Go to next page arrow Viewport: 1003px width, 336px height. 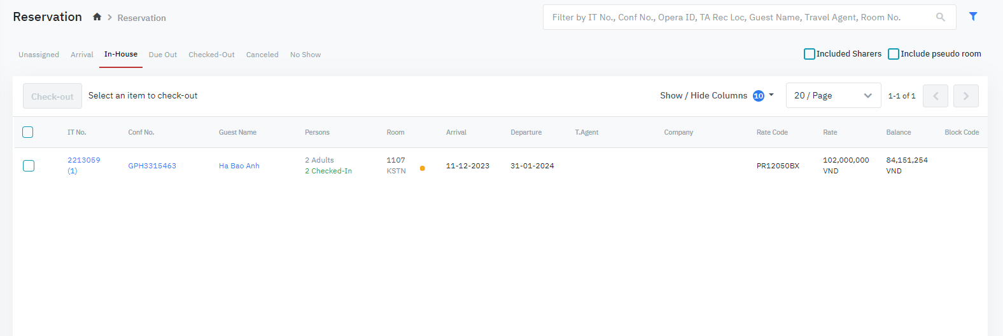[x=966, y=96]
